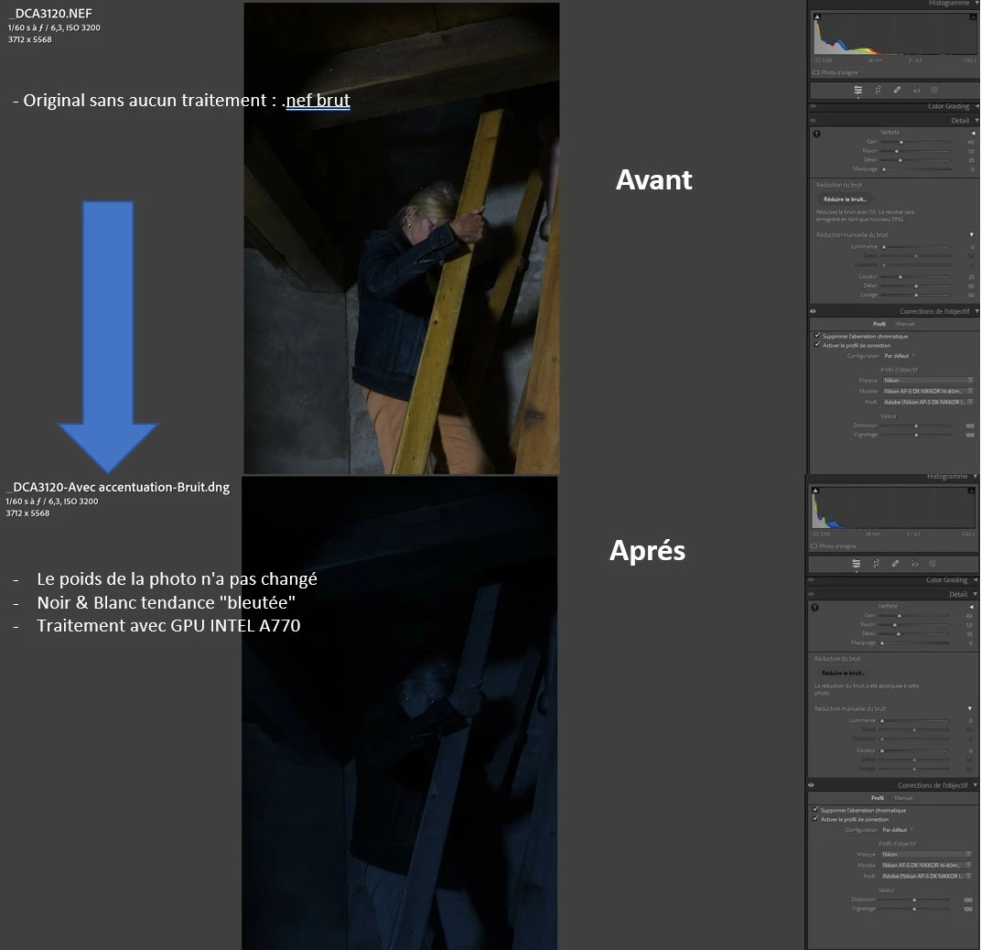The image size is (981, 950).
Task: Select Crop tool in bottom Après panel
Action: tap(876, 564)
